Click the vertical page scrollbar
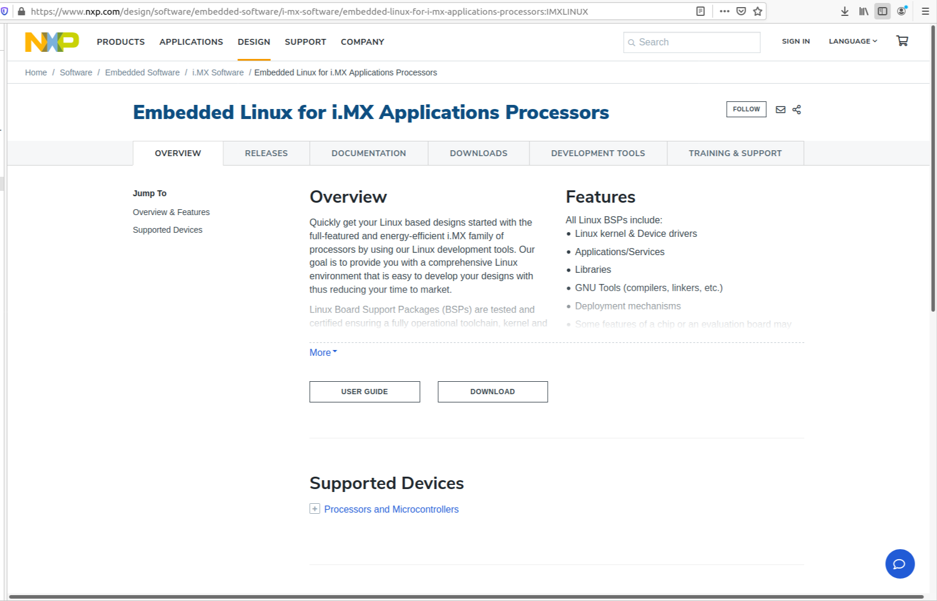This screenshot has width=937, height=601. 933,168
